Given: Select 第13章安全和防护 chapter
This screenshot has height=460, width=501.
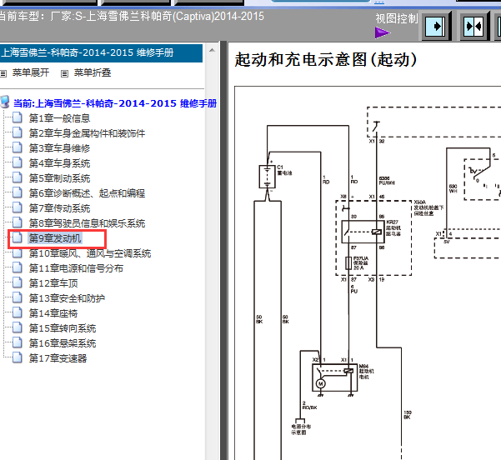Looking at the screenshot, I should [67, 298].
